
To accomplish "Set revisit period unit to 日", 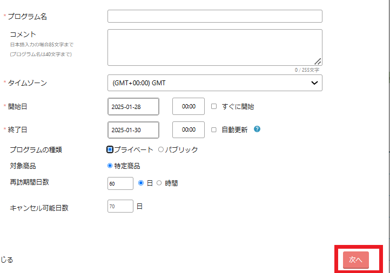I will [142, 183].
